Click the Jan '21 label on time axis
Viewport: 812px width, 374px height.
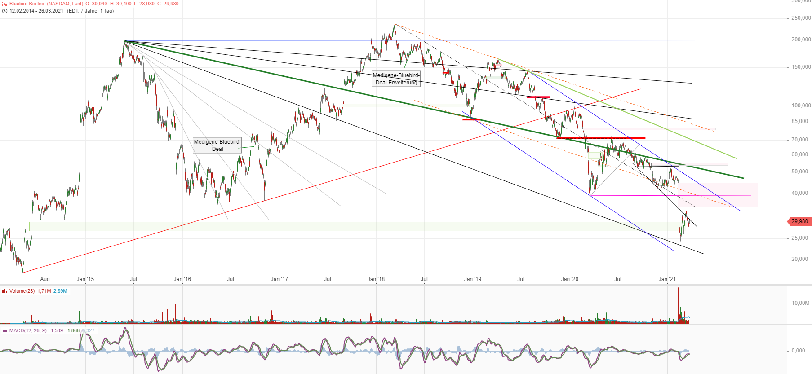click(x=667, y=279)
